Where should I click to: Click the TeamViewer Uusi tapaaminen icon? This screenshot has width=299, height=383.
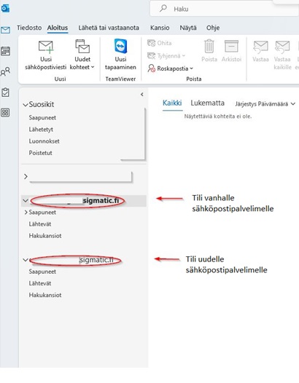(120, 46)
